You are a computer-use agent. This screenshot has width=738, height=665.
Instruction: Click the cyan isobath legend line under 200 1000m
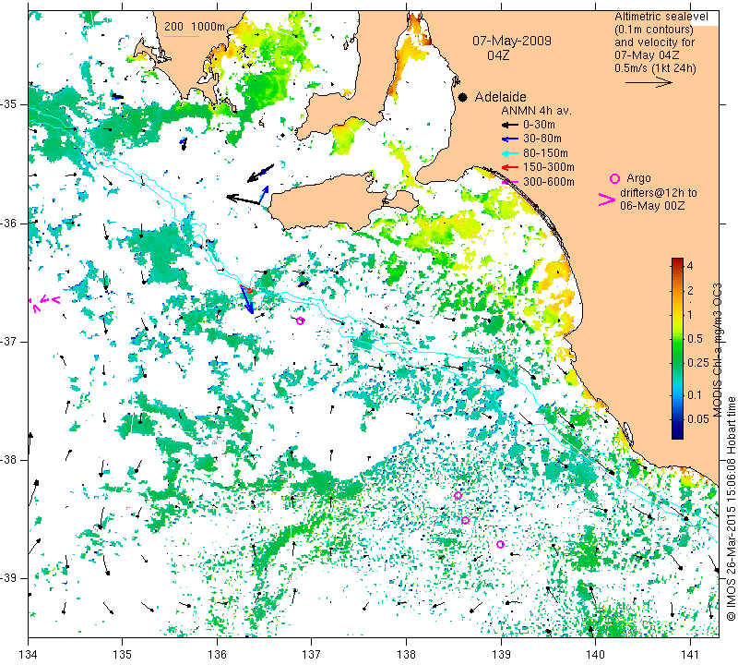181,36
